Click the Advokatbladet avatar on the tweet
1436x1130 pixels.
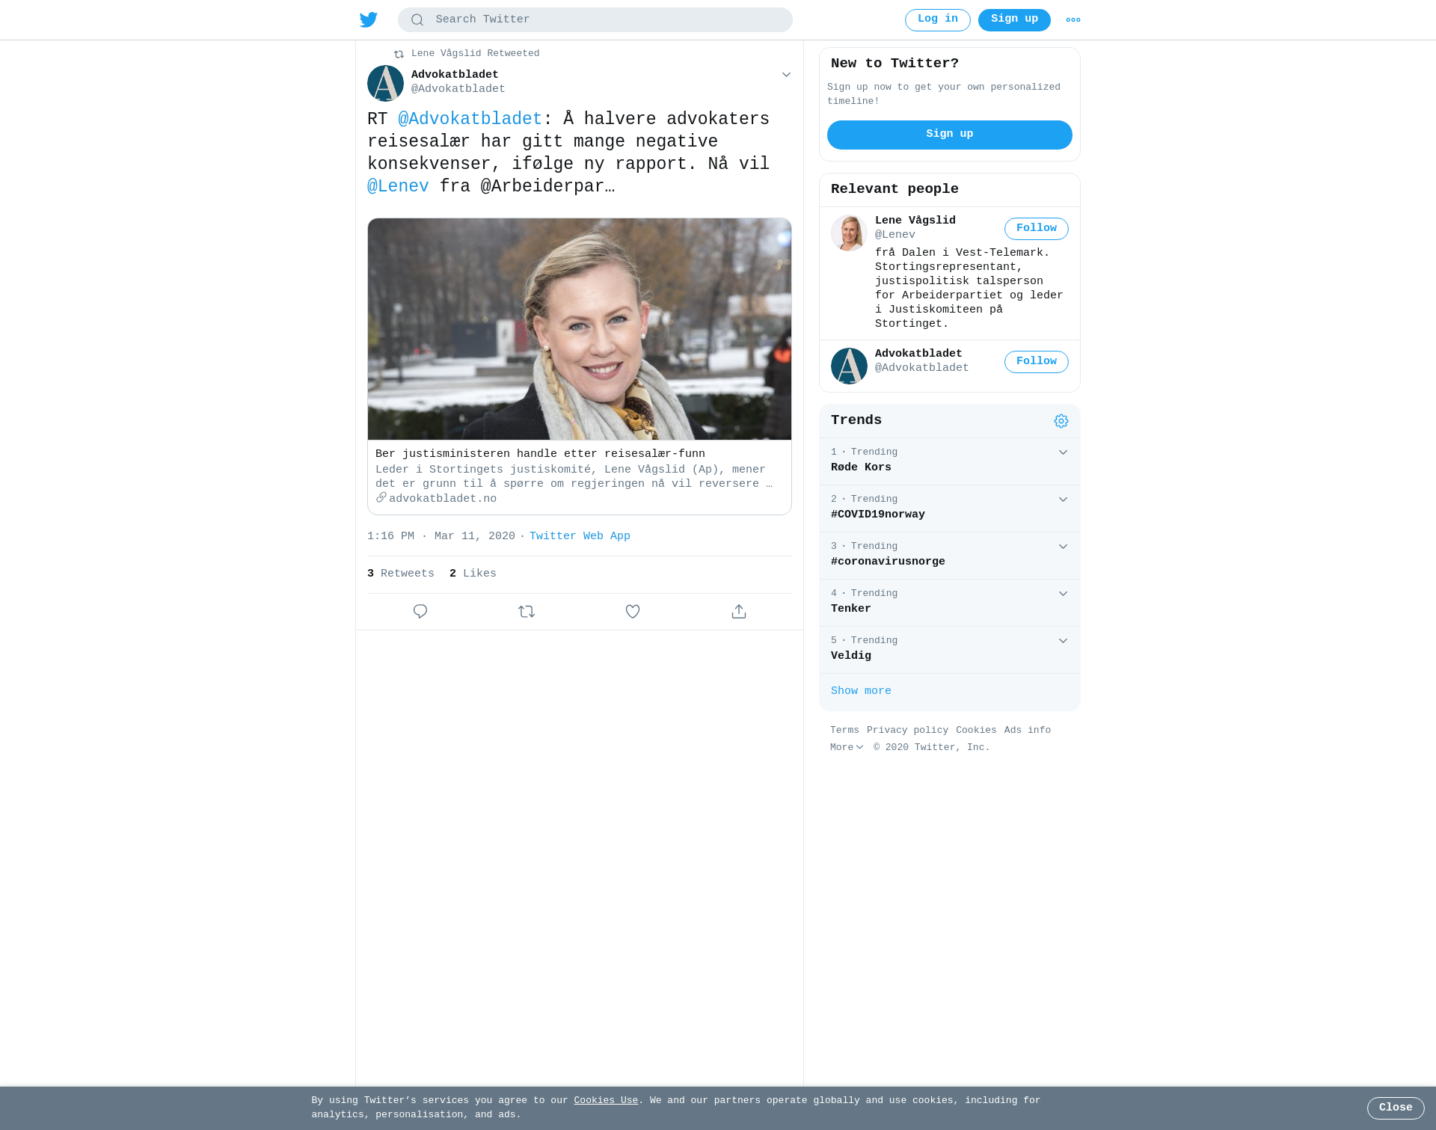point(385,83)
